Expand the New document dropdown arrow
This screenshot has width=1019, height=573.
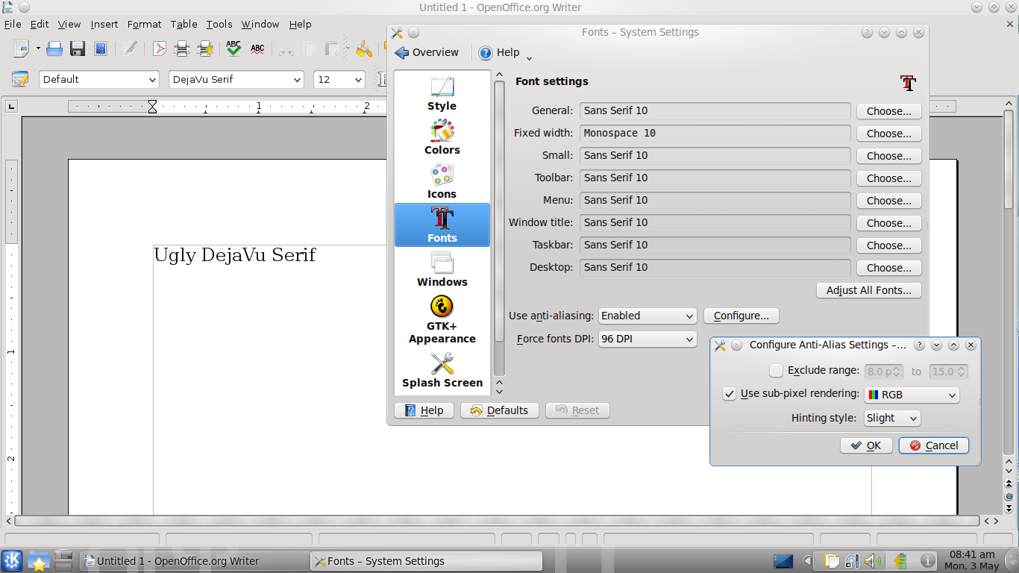38,49
